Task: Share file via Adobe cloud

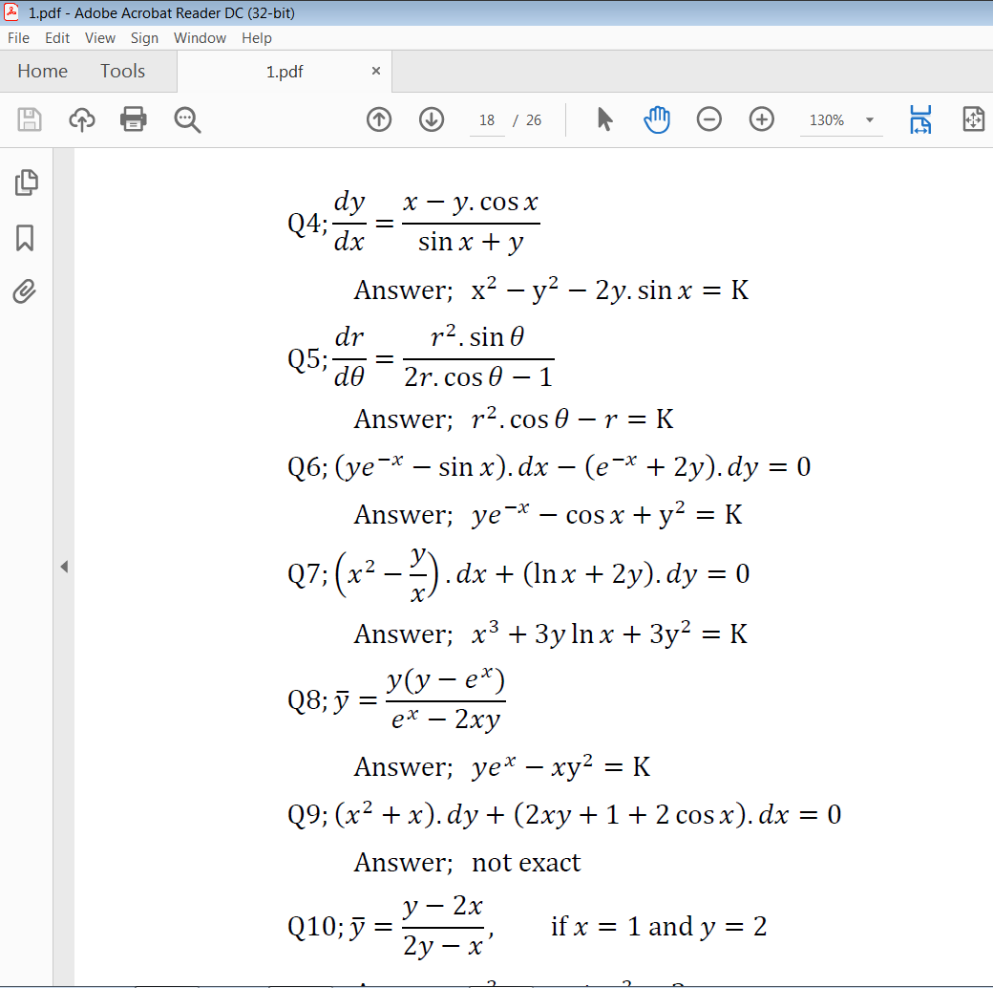Action: (81, 119)
